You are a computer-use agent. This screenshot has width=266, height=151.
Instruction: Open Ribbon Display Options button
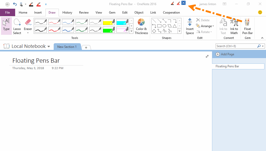[x=224, y=4]
